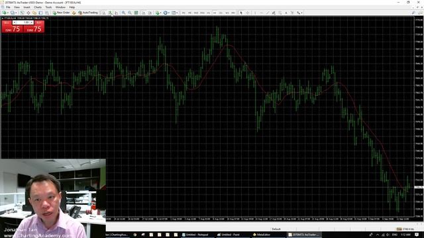Zoom in on the chart
The image size is (424, 238).
tap(124, 13)
